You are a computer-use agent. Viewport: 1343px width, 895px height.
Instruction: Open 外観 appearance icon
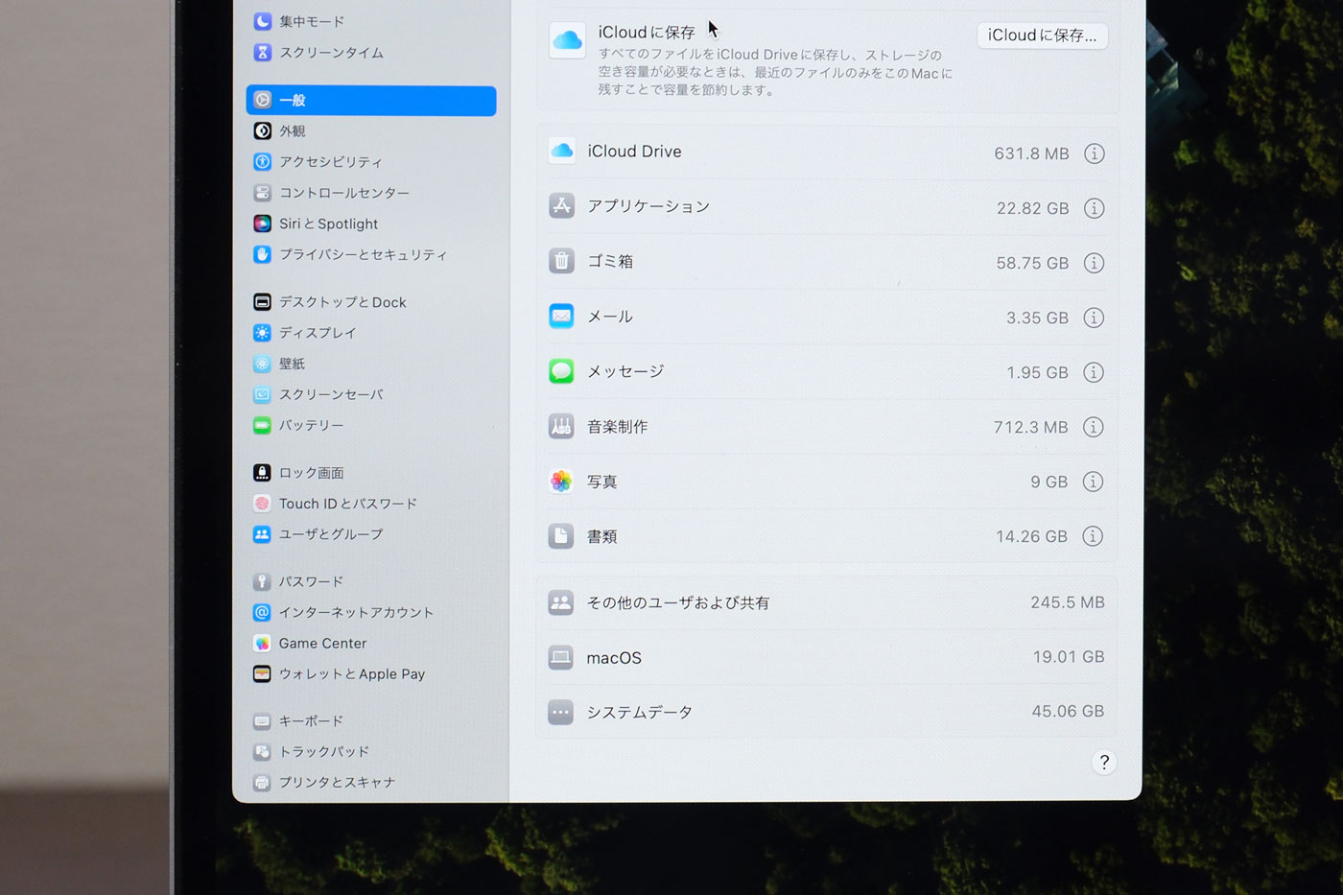click(262, 130)
